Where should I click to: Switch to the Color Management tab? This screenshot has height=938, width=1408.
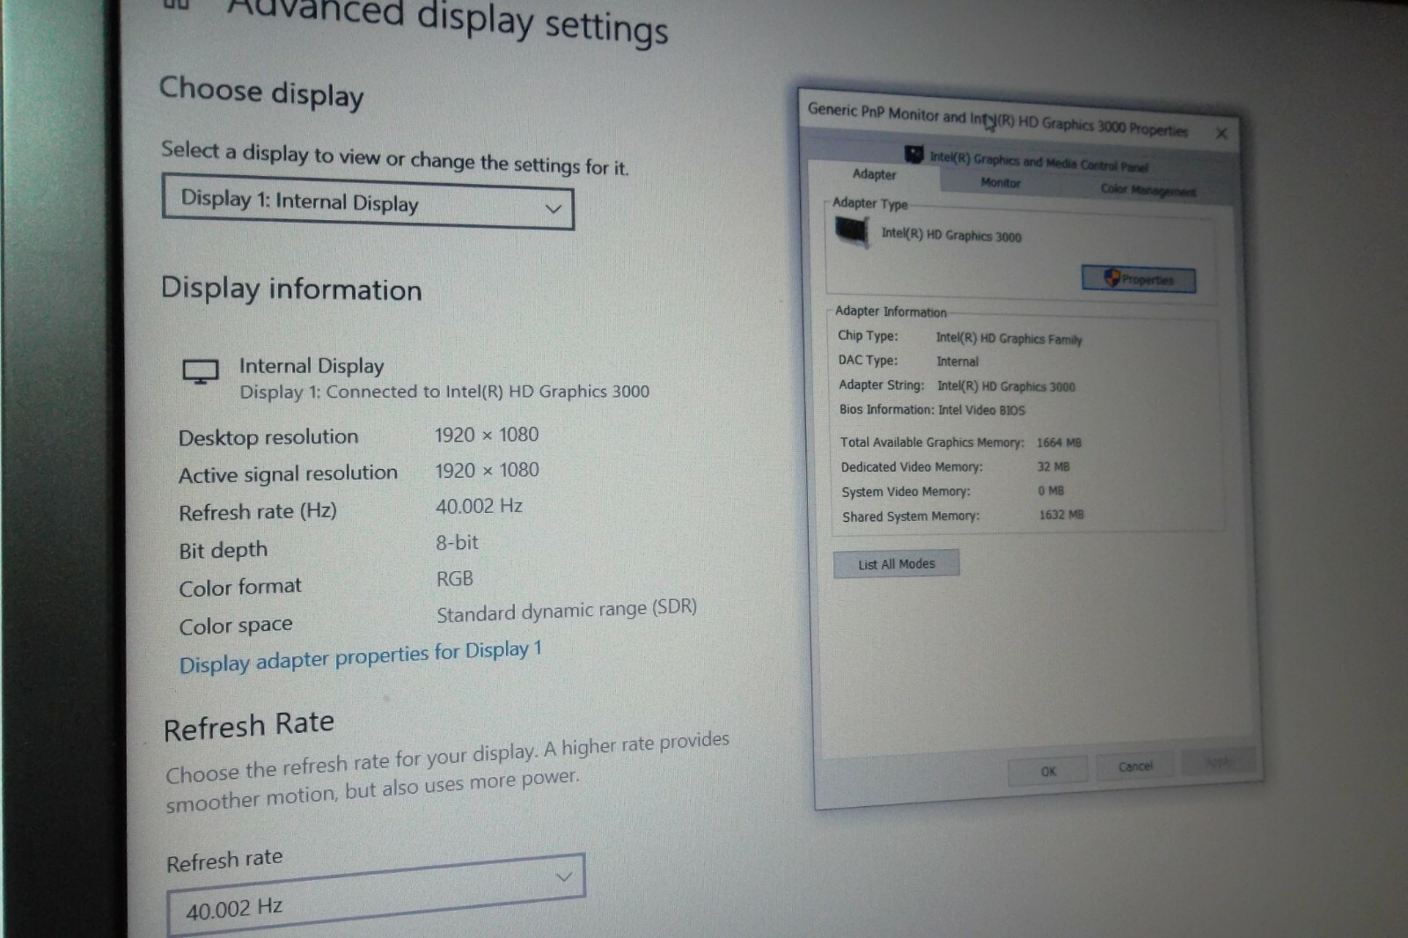click(1148, 190)
